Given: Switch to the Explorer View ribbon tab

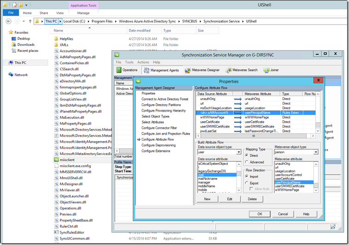Looking at the screenshot, I should pyautogui.click(x=60, y=13).
